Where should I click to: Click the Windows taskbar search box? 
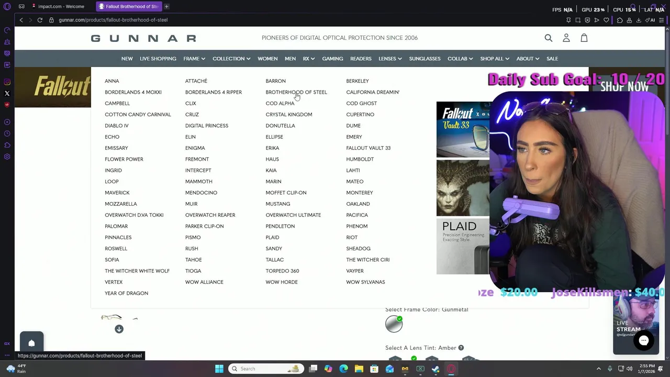click(266, 369)
